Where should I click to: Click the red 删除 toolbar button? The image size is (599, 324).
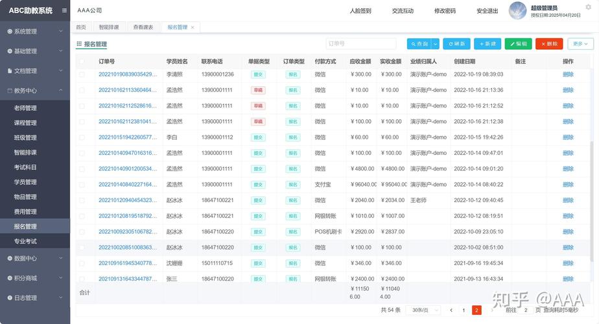pos(549,44)
